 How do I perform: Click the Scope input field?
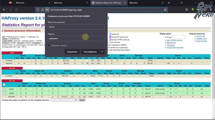179,37
